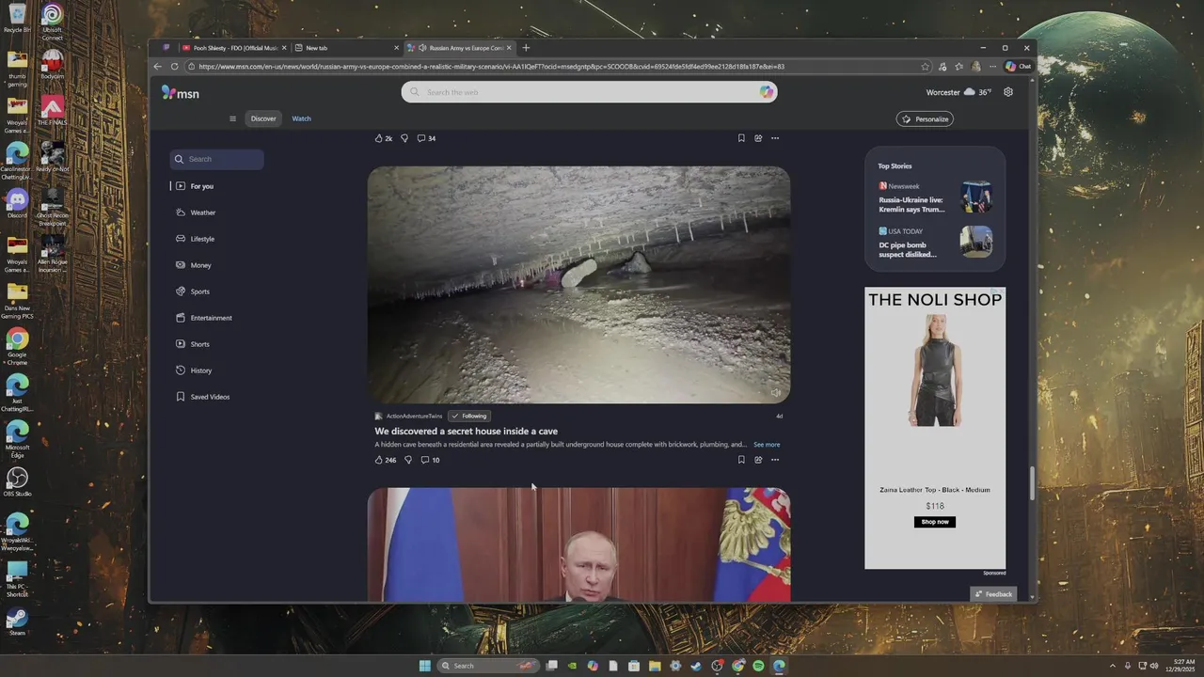Click the Personalize button

[925, 119]
